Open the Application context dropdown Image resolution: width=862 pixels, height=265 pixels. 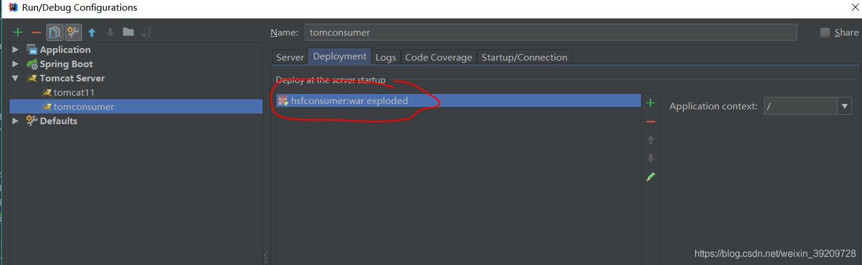tap(845, 106)
